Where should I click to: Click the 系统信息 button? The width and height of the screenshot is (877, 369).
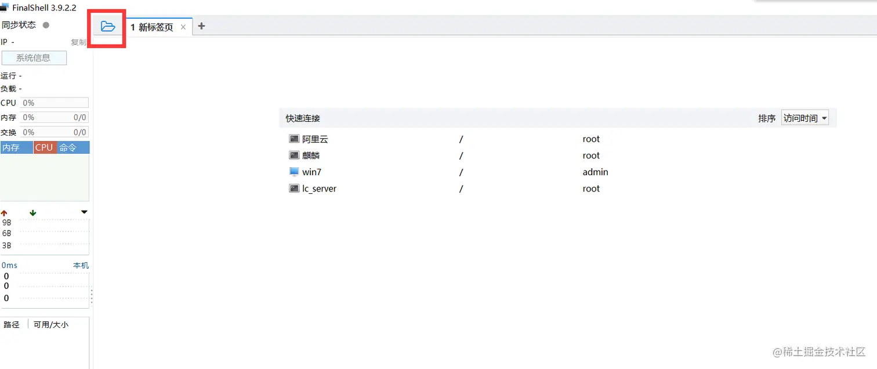click(34, 58)
